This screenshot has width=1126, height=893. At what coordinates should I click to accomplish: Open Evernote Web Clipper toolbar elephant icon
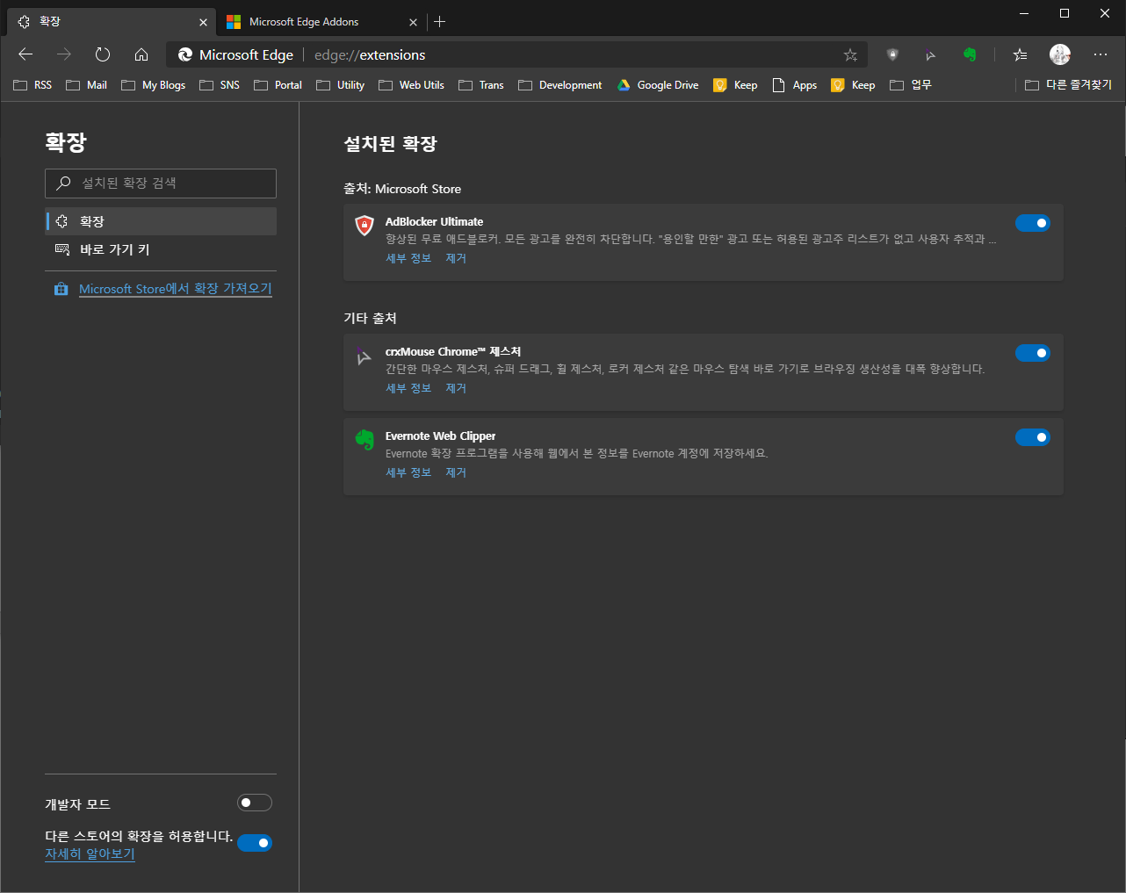pos(970,54)
